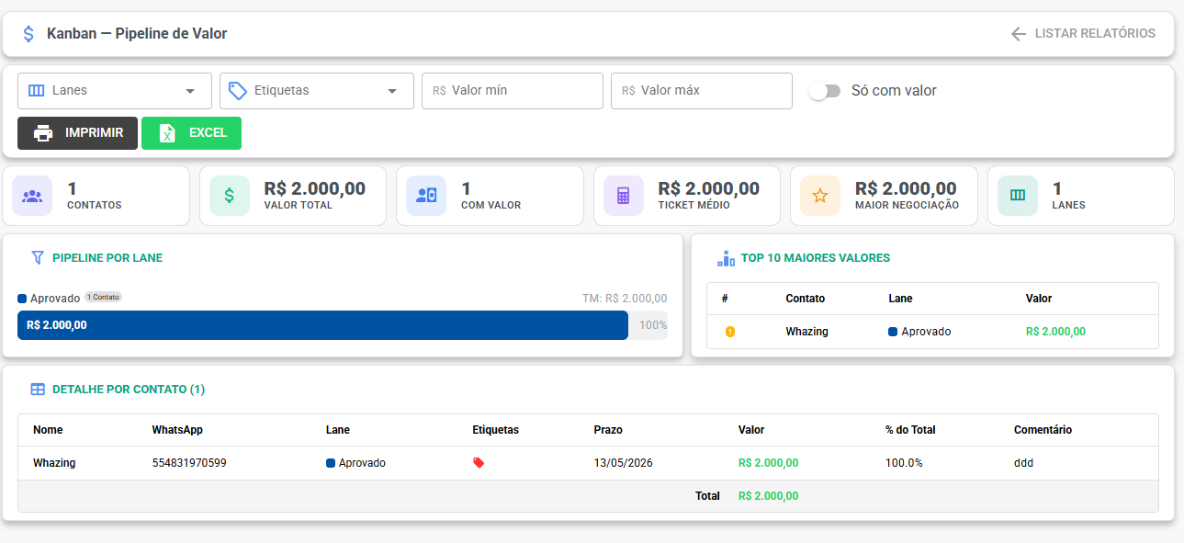Click the Comentário column header
Viewport: 1184px width, 543px height.
(x=1043, y=430)
